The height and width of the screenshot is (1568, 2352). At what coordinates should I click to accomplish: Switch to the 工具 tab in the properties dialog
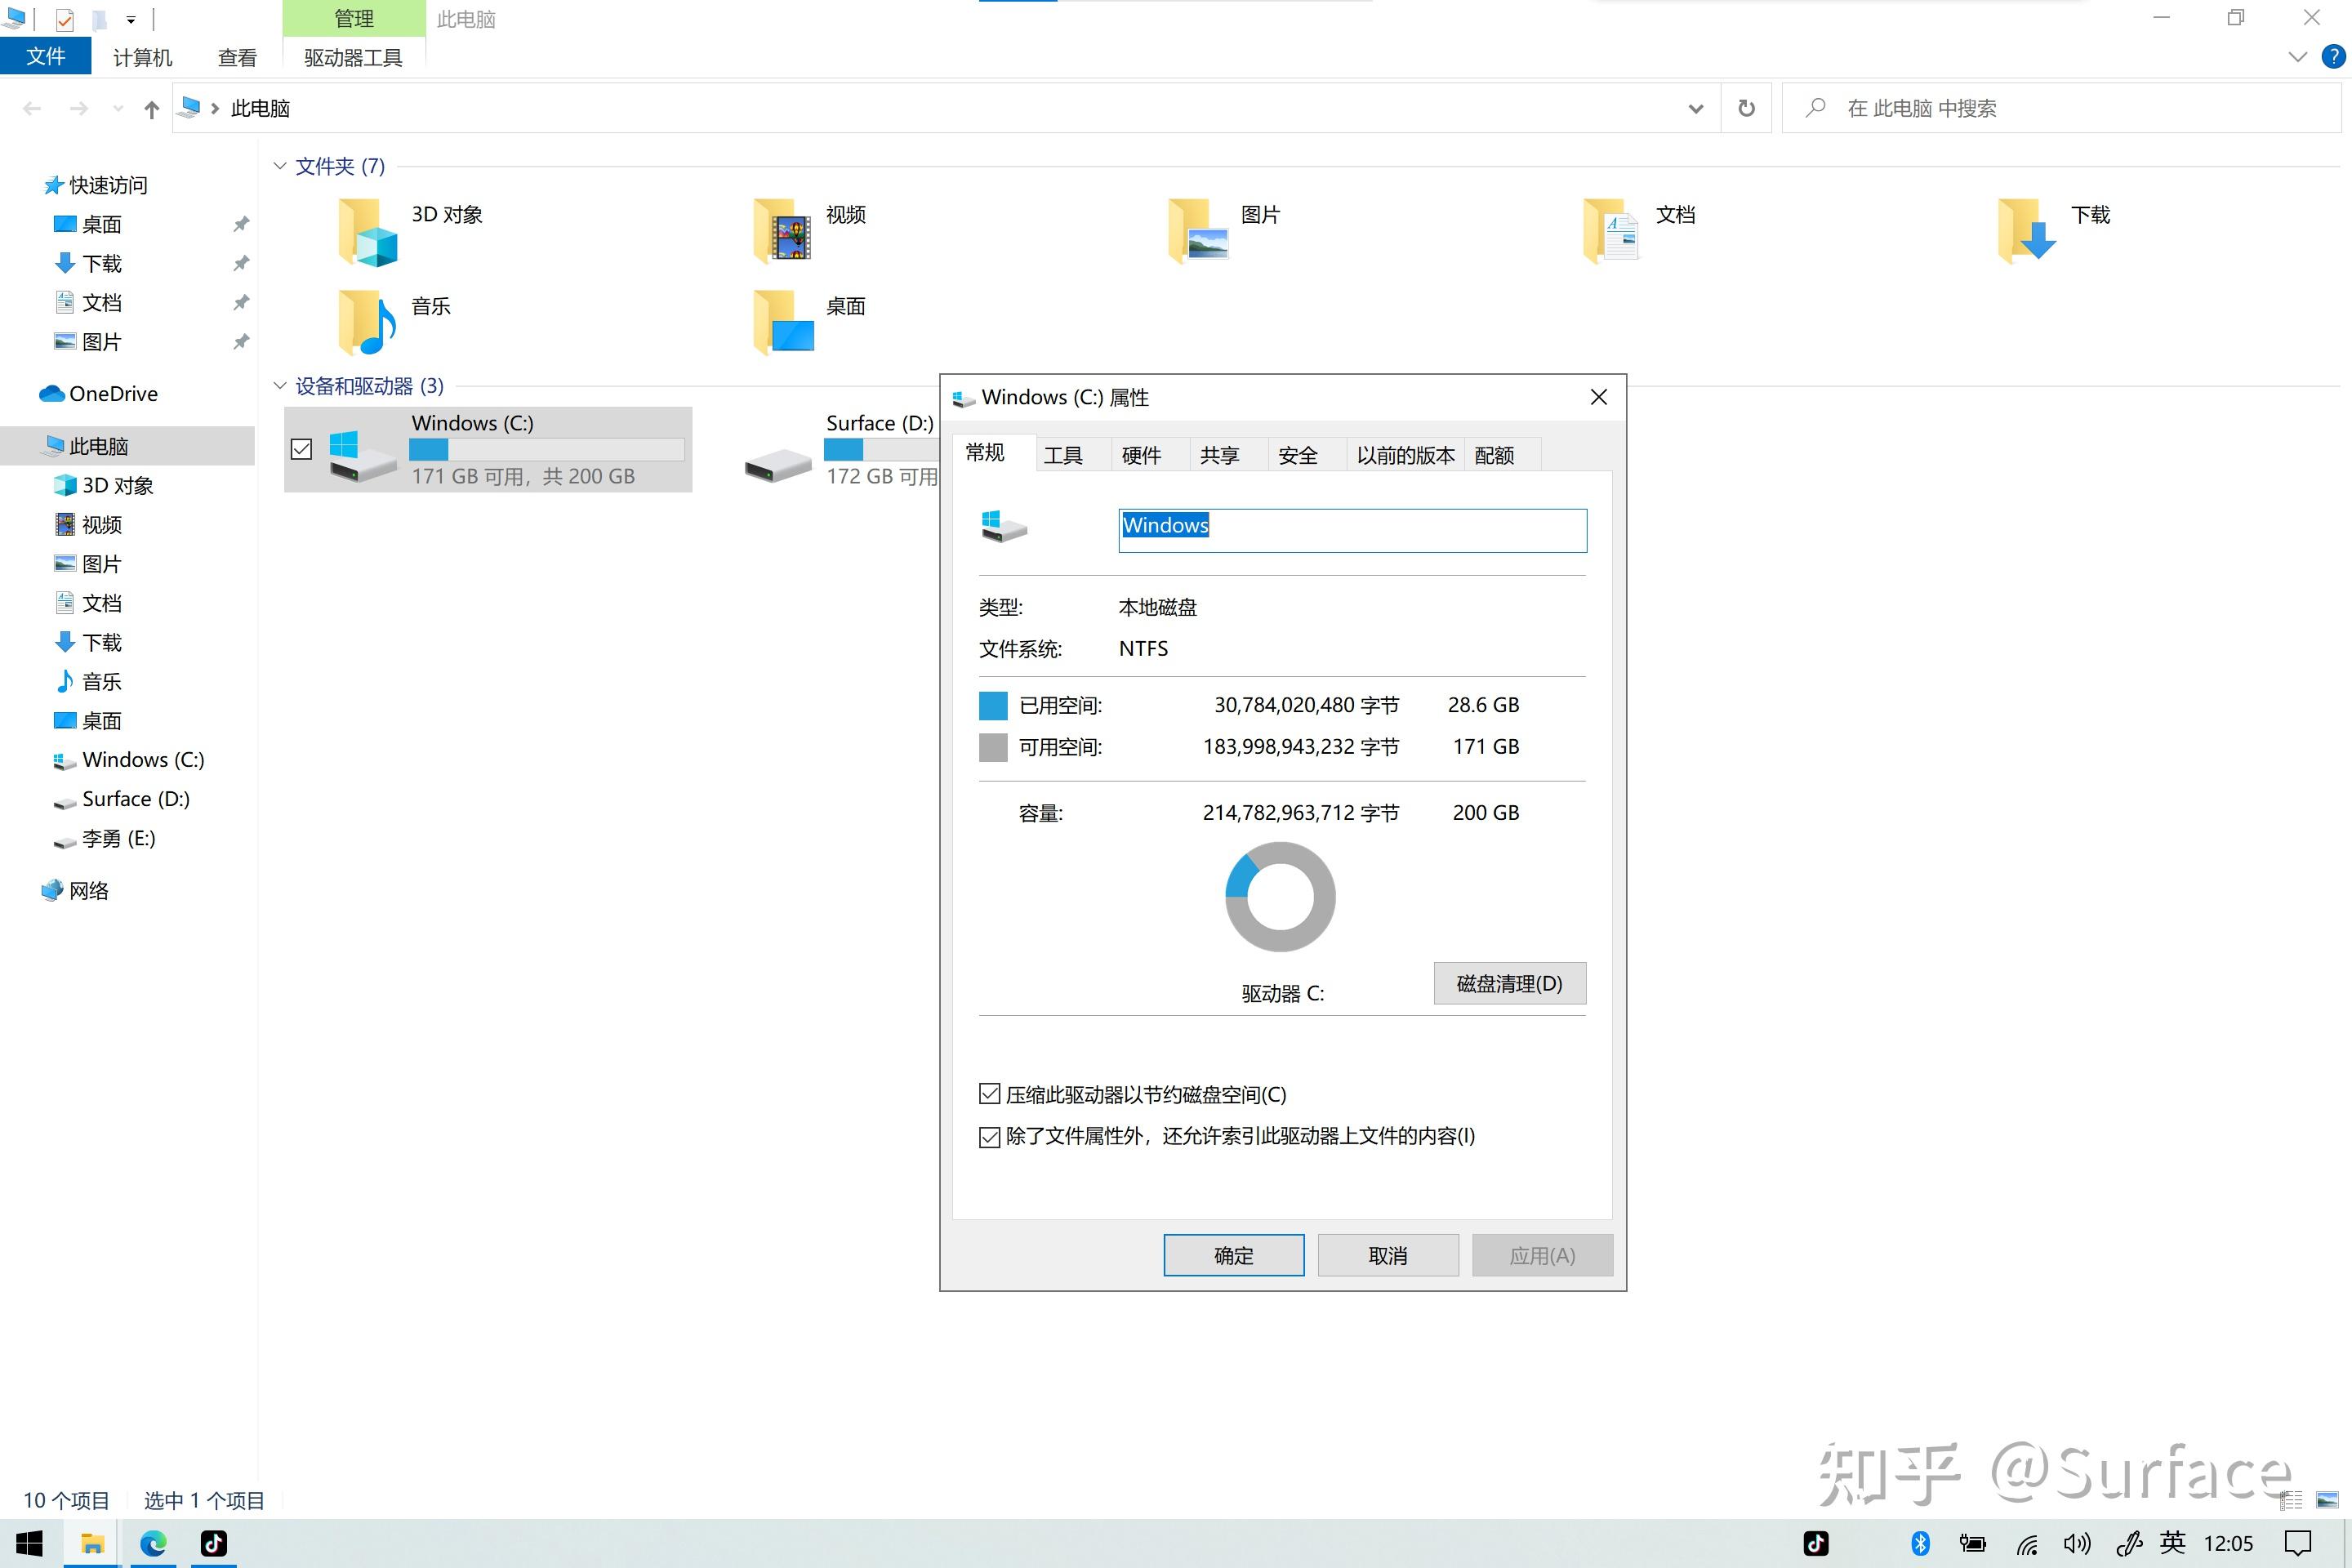point(1066,454)
